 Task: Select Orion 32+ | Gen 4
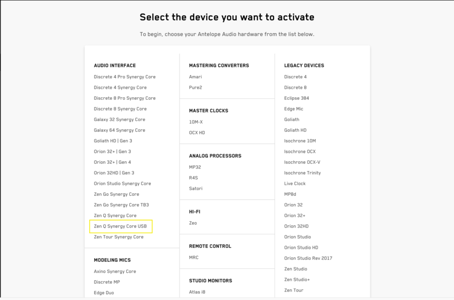[112, 162]
